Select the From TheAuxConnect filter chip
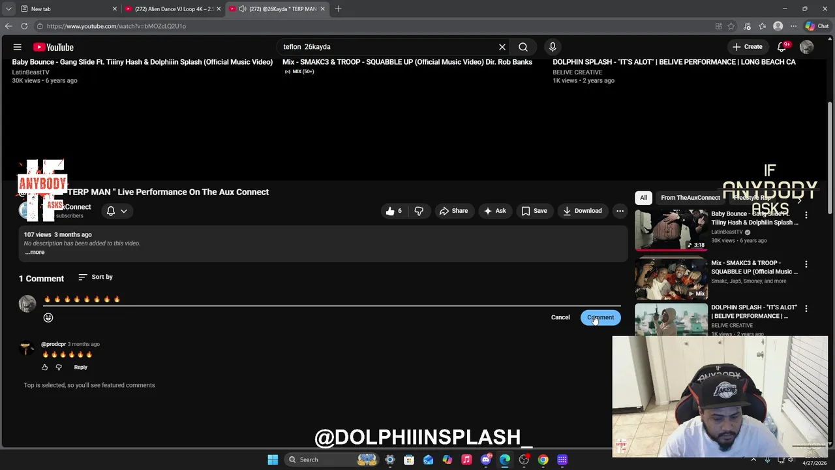 tap(690, 198)
